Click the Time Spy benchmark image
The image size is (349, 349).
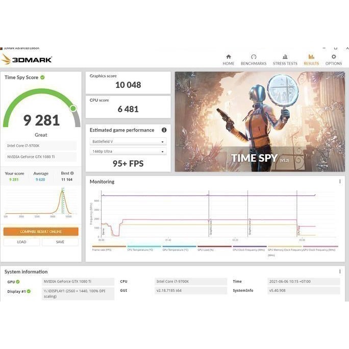(259, 121)
